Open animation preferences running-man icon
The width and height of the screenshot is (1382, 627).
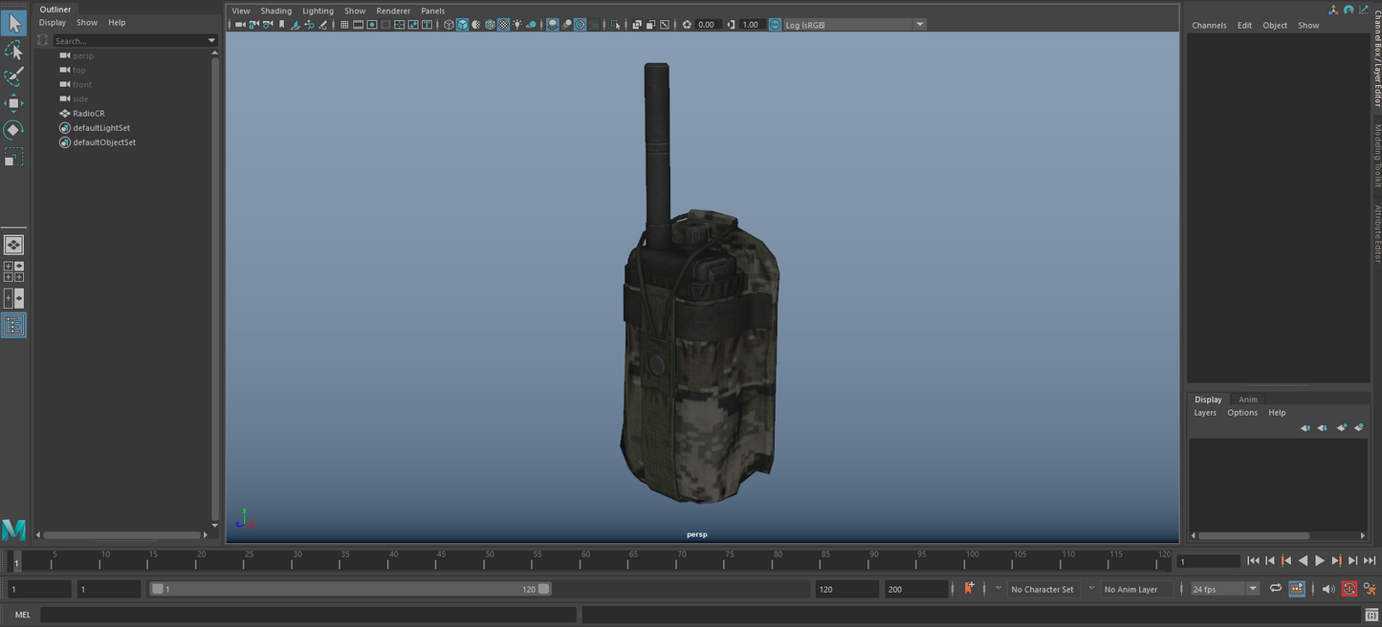click(1370, 589)
